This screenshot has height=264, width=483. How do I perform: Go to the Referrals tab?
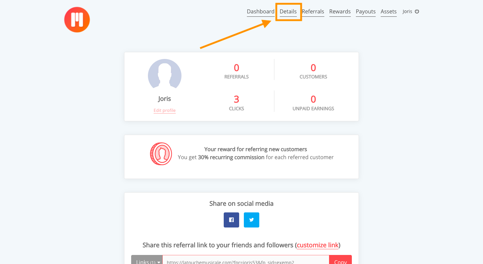[313, 12]
